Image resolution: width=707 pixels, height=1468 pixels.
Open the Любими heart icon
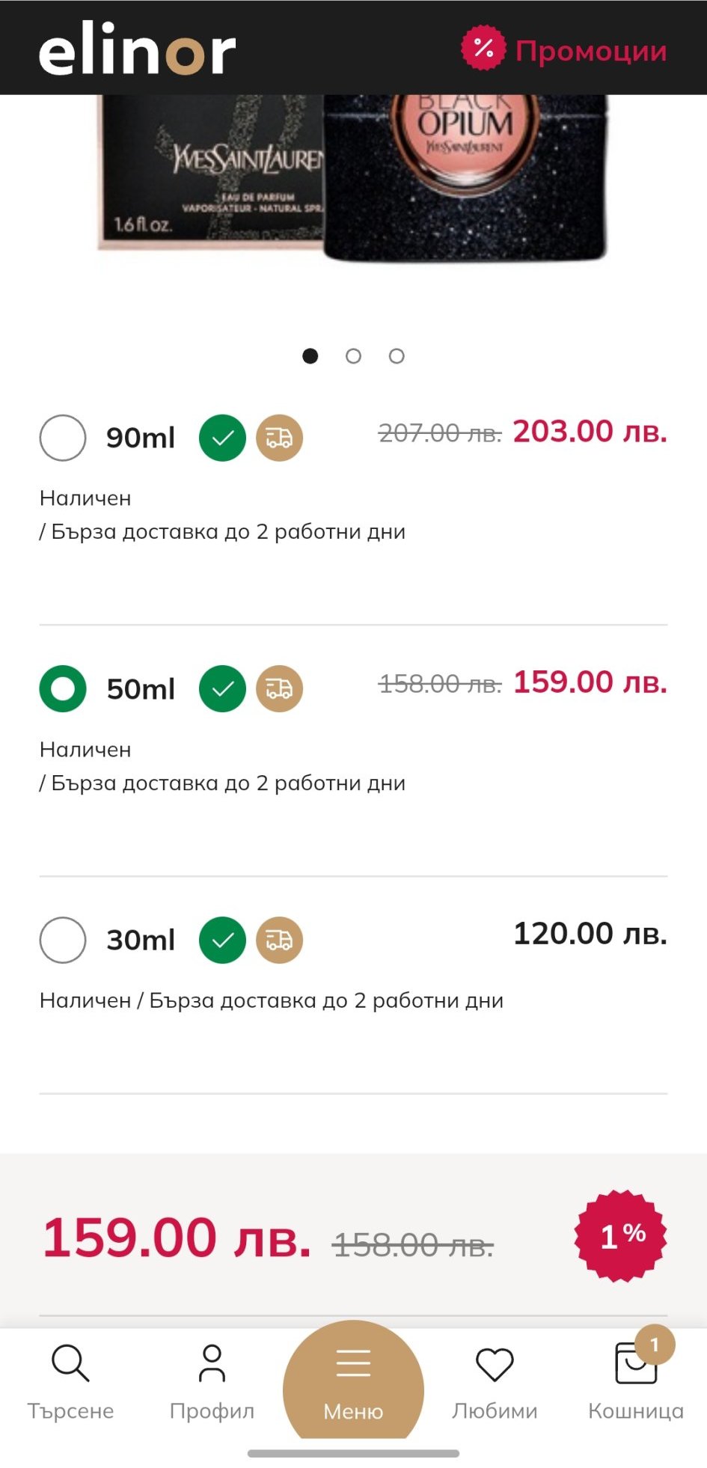[x=495, y=1365]
